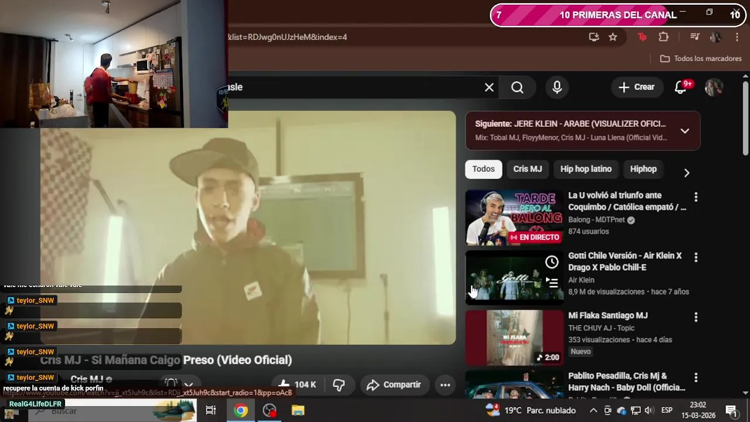This screenshot has height=422, width=750.
Task: Open the weather widget 19°C Parc. nublado
Action: point(531,411)
